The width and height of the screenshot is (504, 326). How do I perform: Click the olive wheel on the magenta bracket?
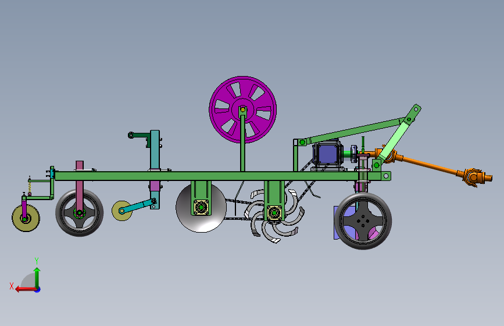26,218
